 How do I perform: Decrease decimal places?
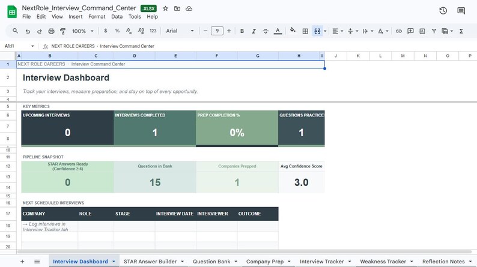(x=129, y=31)
